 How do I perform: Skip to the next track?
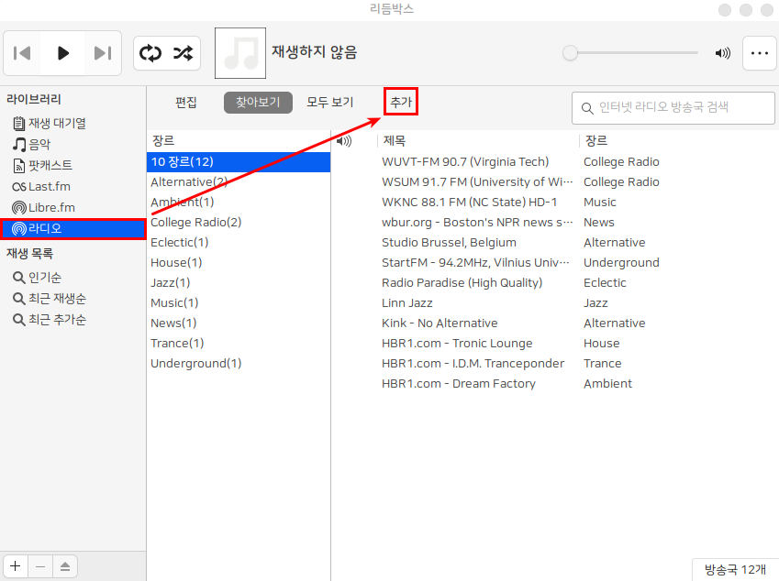click(x=102, y=53)
